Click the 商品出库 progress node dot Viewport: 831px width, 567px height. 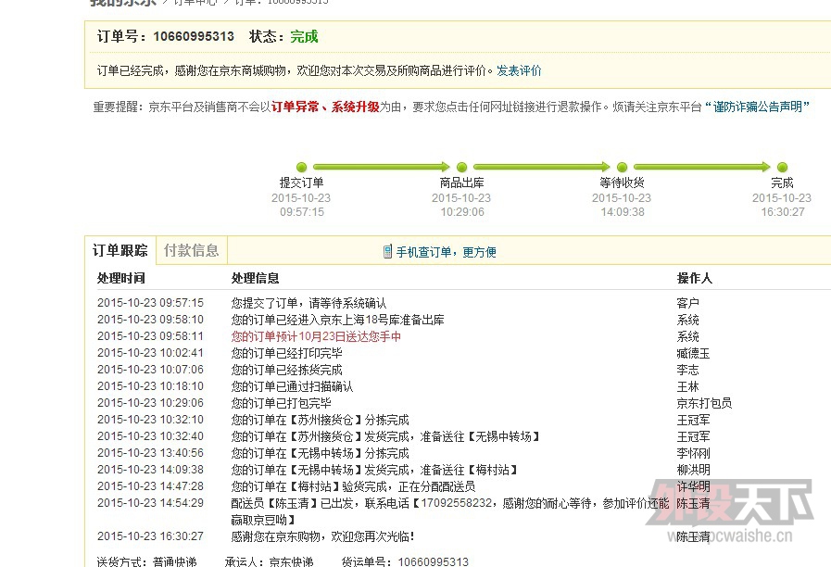coord(461,167)
